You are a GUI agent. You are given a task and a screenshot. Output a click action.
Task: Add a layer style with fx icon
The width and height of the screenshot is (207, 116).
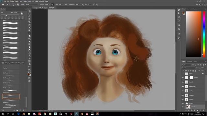pos(189,110)
